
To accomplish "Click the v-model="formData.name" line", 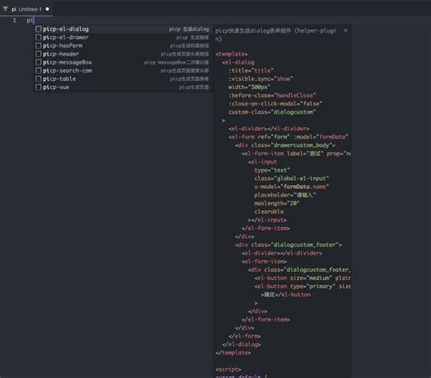I will (x=291, y=186).
